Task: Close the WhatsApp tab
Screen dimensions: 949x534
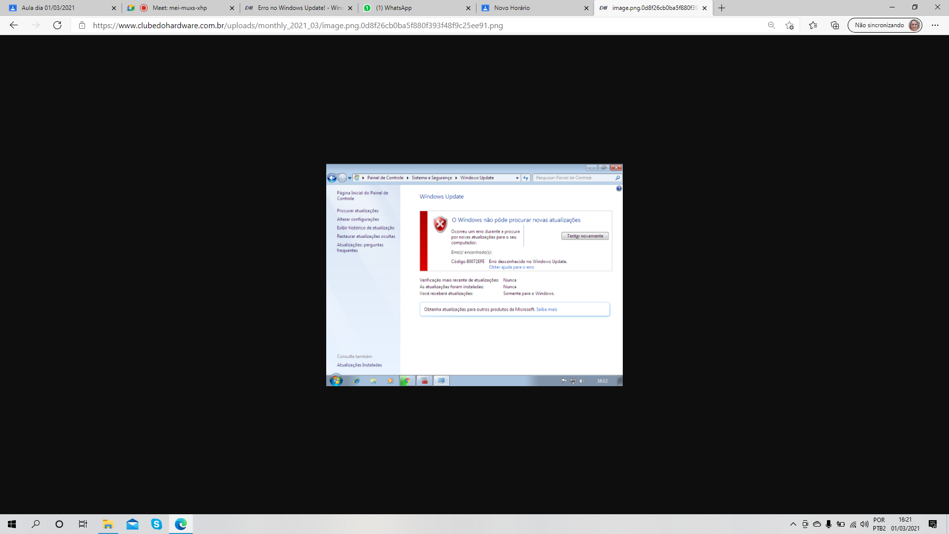Action: [468, 8]
